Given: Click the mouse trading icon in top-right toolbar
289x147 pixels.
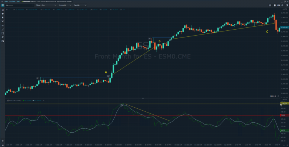Looking at the screenshot, I should tap(275, 5).
